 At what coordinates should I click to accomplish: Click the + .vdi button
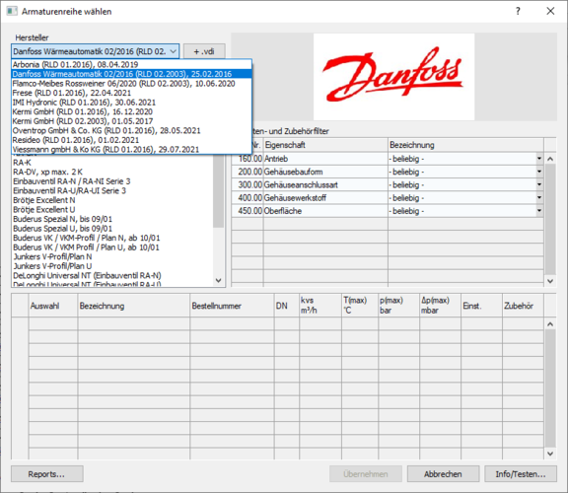point(204,51)
